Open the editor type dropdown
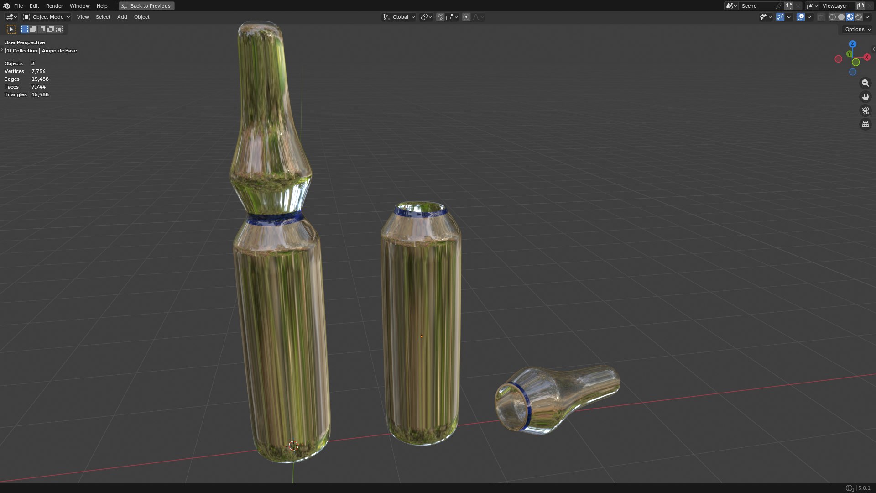876x493 pixels. tap(11, 17)
